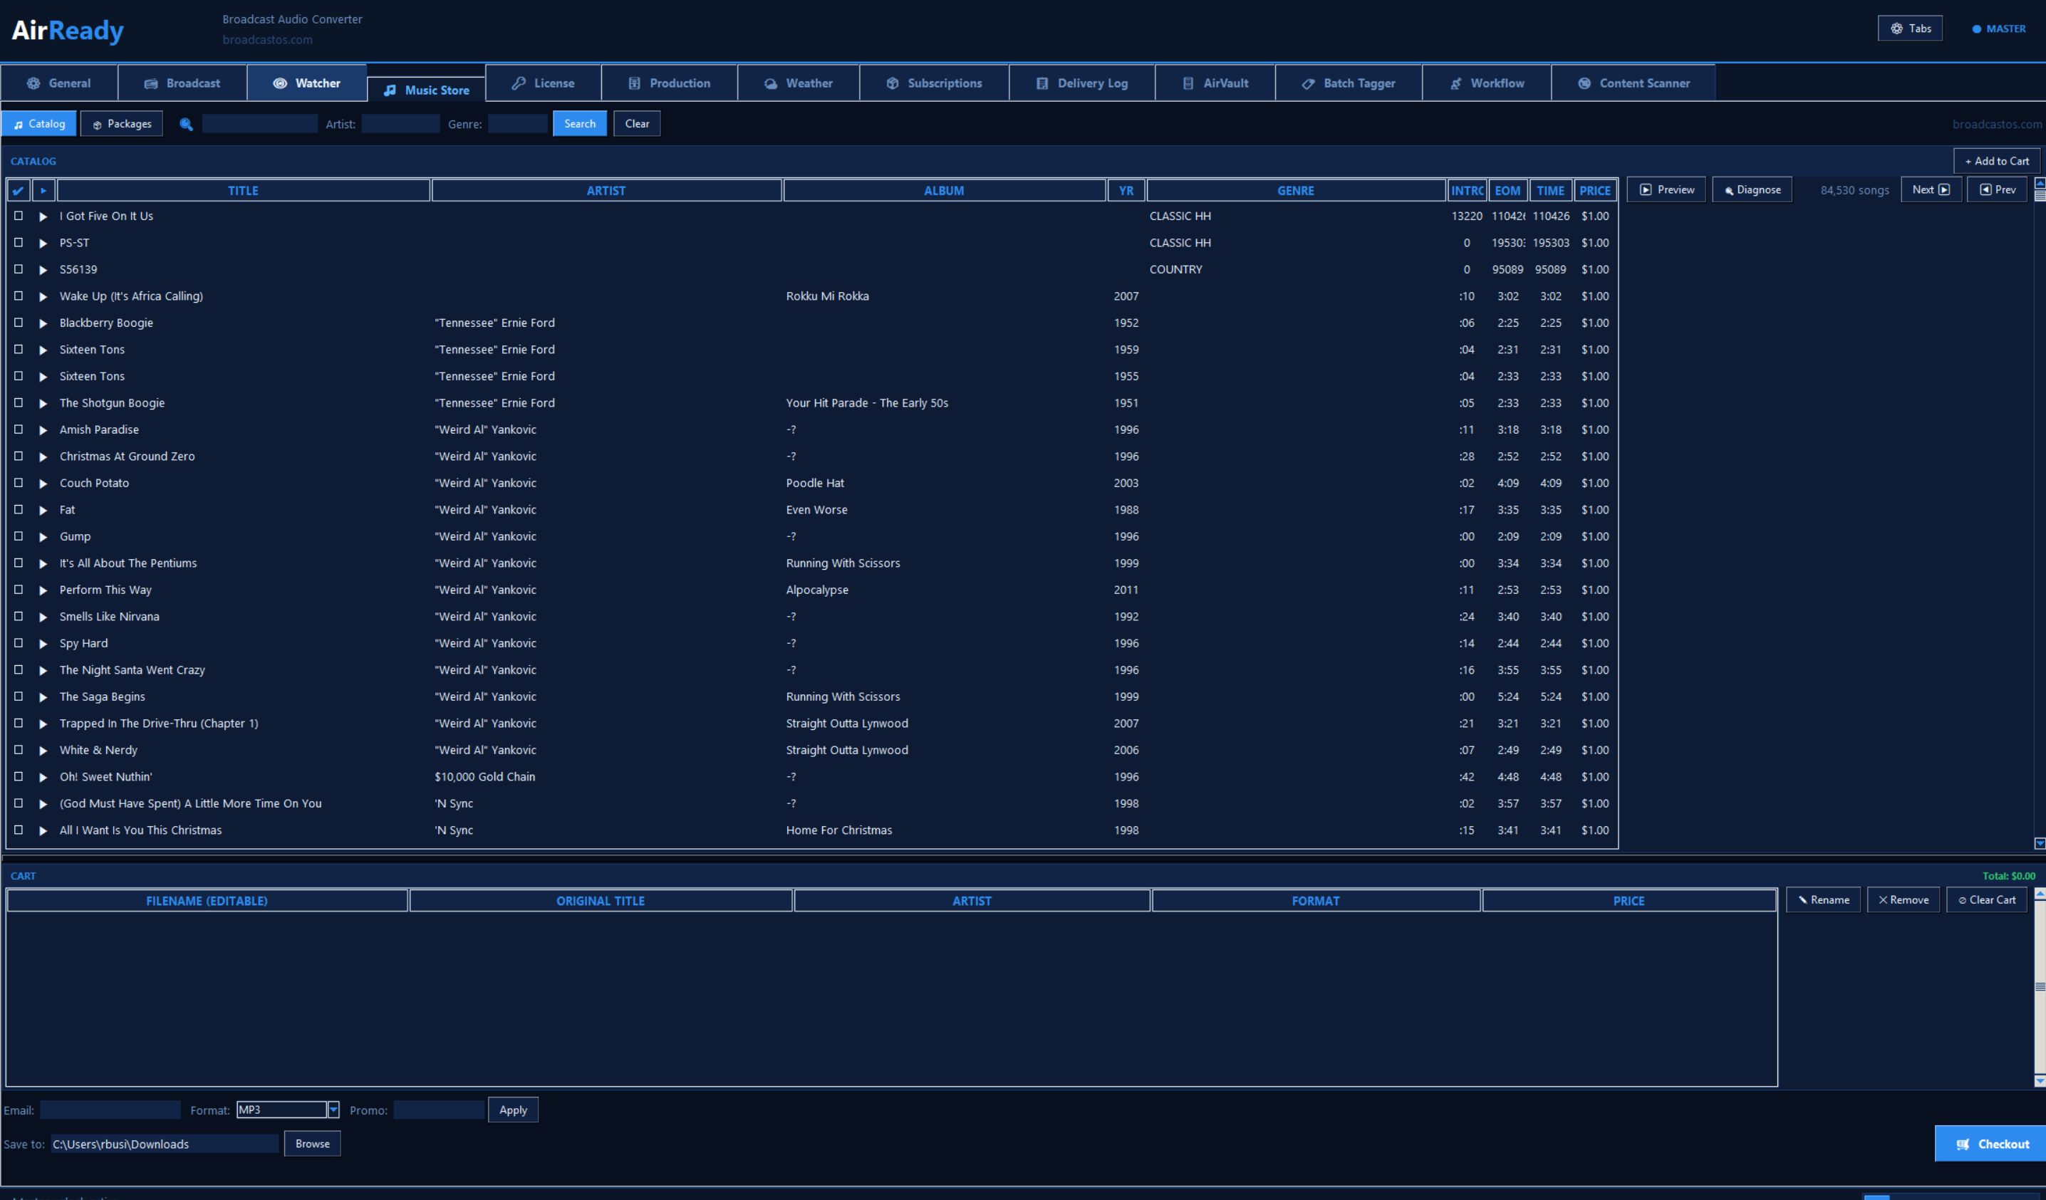Sort catalog by YR column header

coord(1126,191)
